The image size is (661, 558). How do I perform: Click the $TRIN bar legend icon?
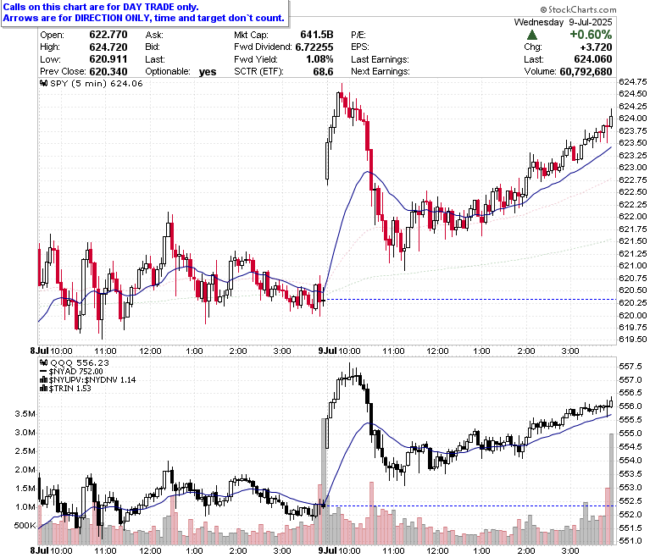tap(43, 389)
